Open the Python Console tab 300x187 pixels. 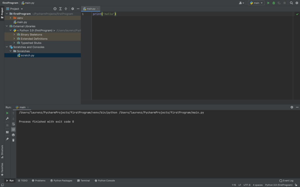105,181
